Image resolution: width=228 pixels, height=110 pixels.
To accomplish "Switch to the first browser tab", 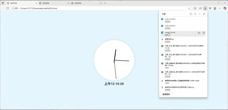I will [22, 3].
